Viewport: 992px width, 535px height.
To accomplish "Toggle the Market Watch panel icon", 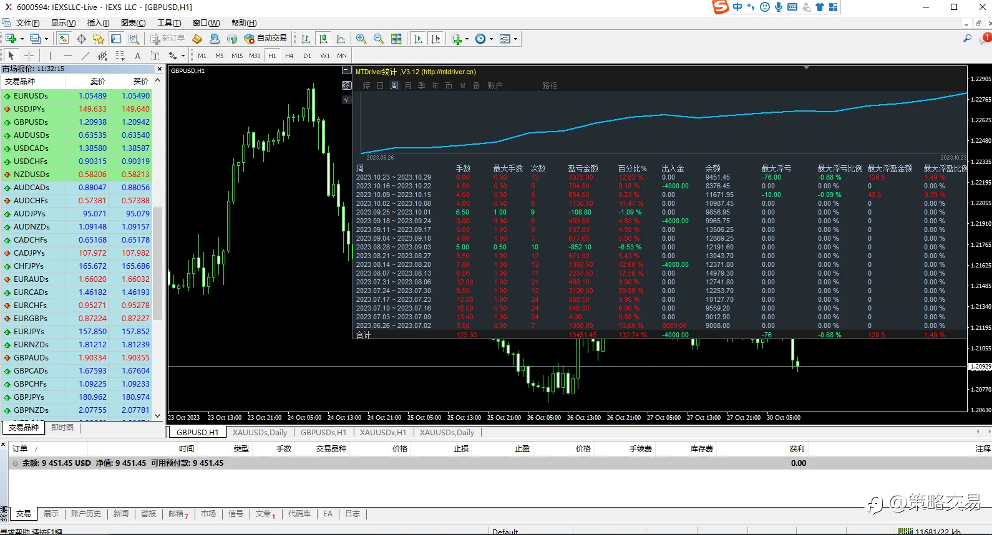I will coord(64,39).
